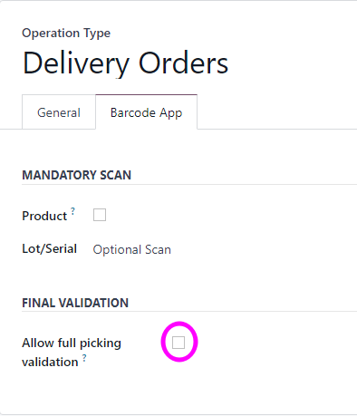Show help tooltip for Product field
This screenshot has height=416, width=357.
72,211
